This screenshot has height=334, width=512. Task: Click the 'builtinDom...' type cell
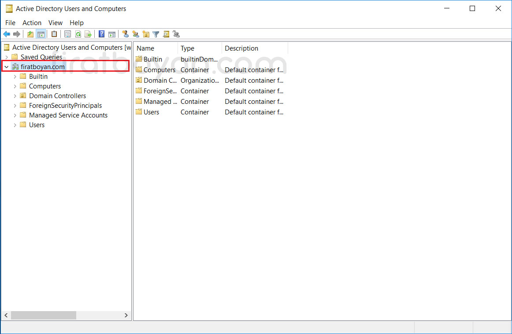coord(199,59)
